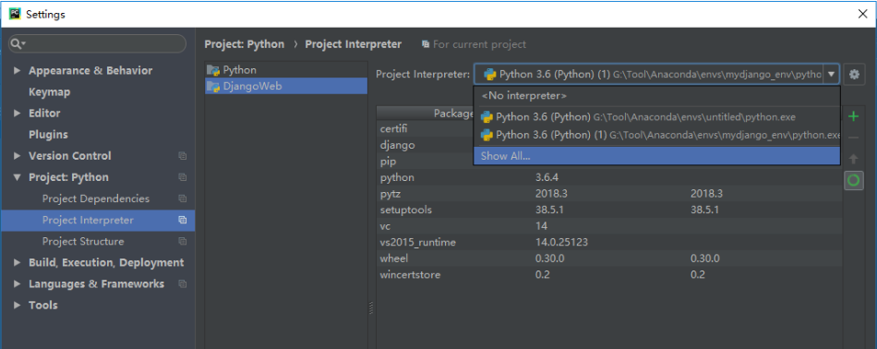Go to Project Structure settings
The height and width of the screenshot is (349, 877).
tap(83, 242)
